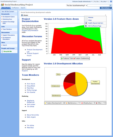
Task: Open Alvin Azure's profile link
Action: point(31,84)
